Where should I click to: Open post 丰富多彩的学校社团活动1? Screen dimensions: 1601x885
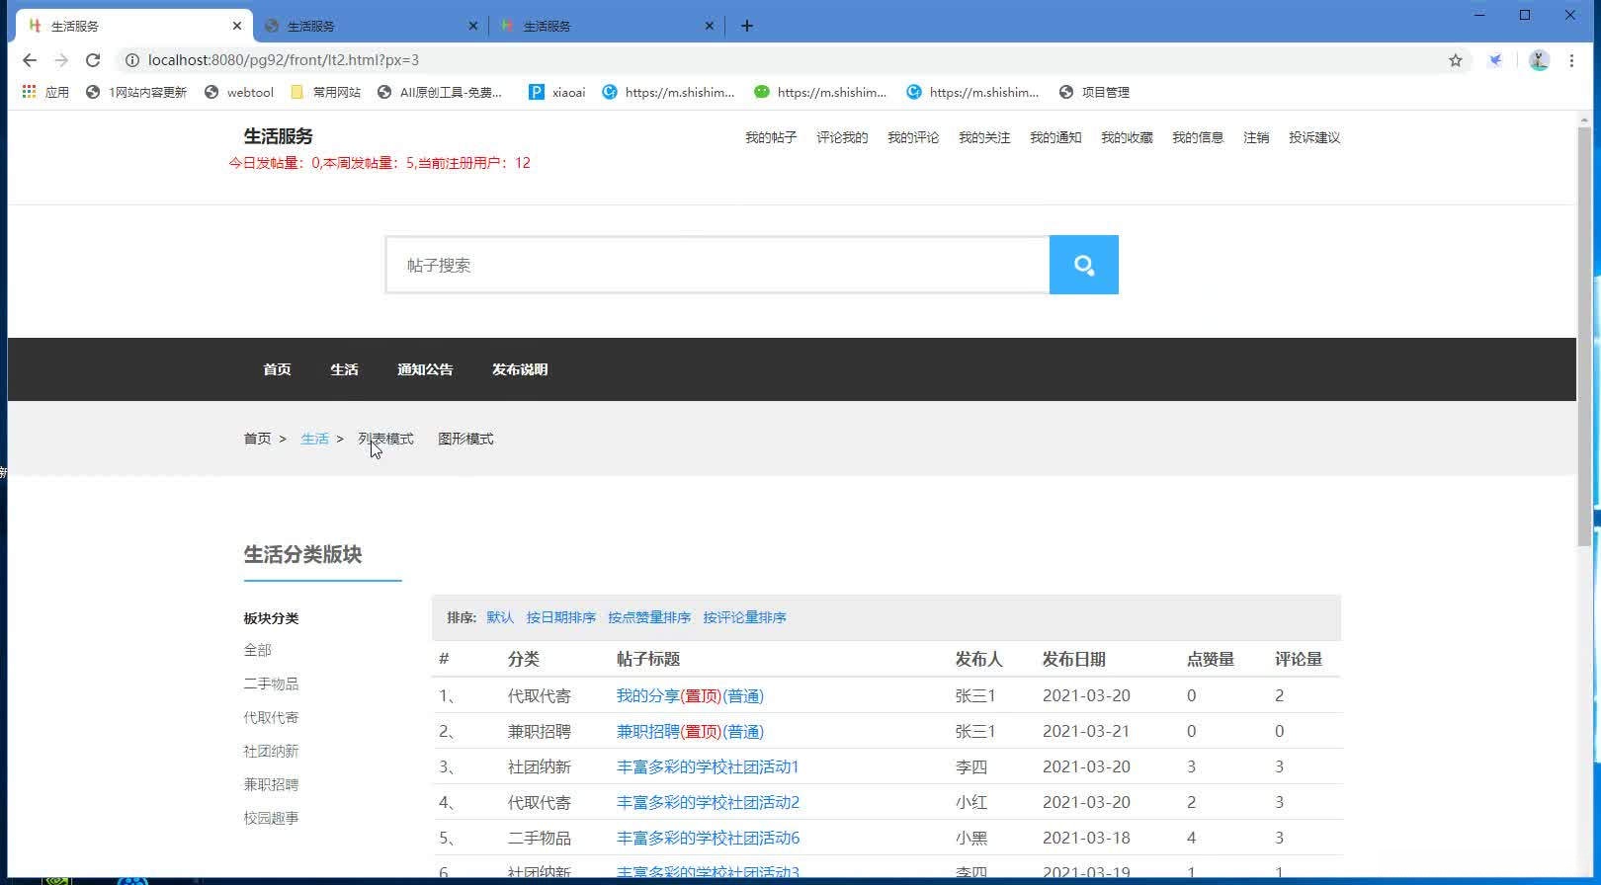(708, 766)
